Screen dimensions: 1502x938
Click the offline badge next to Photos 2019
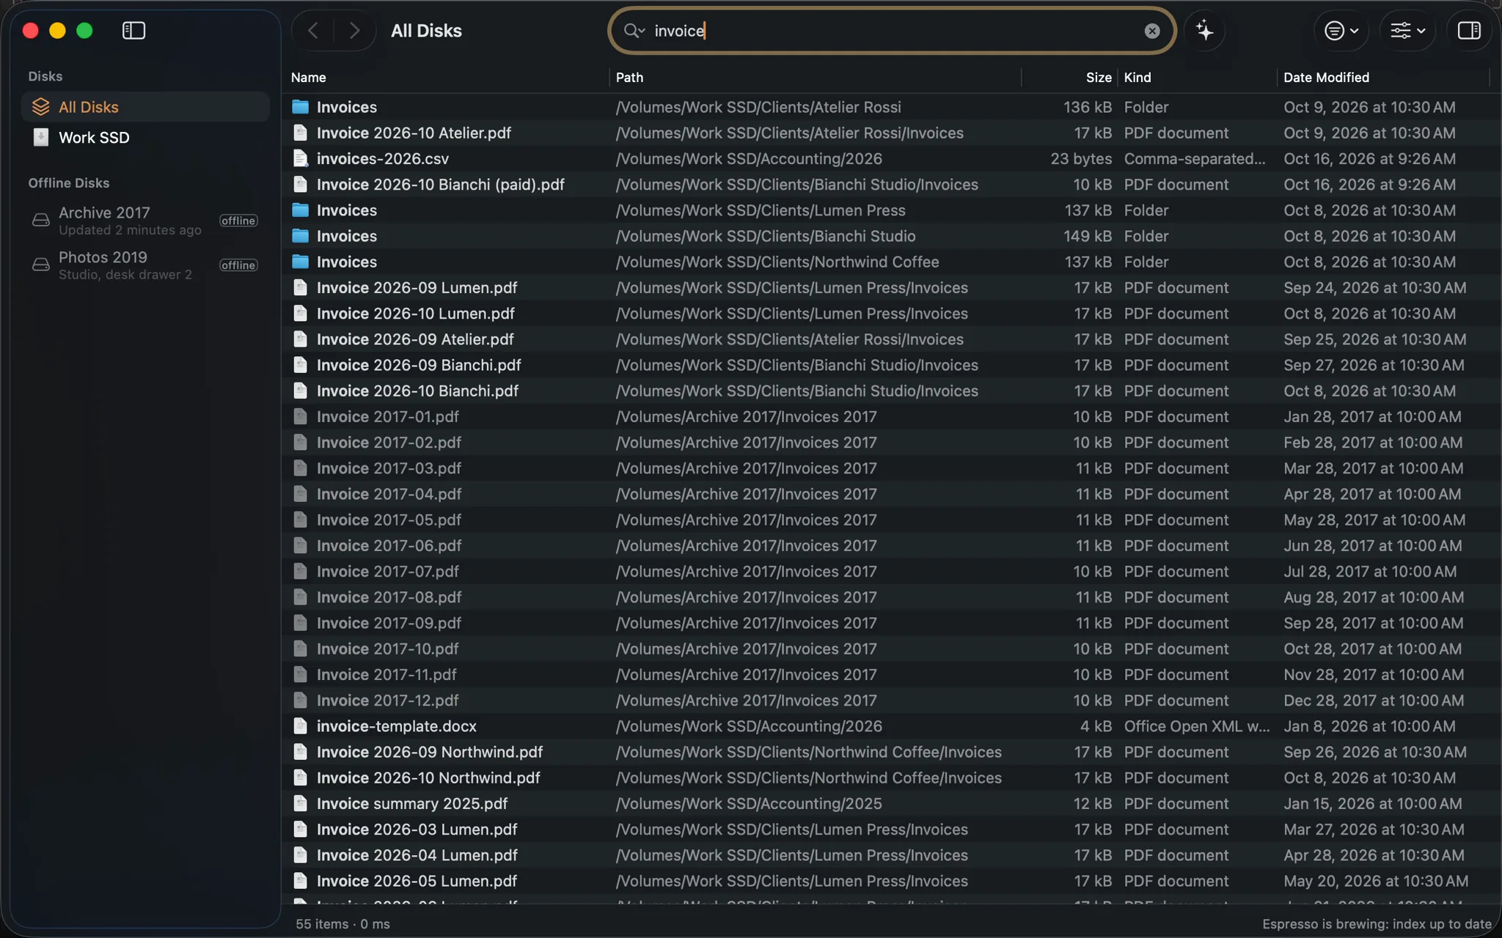(238, 265)
